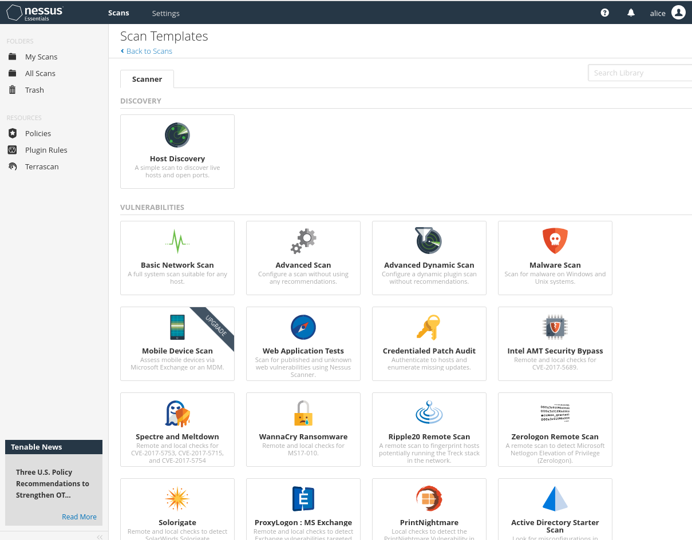Click the Plugin Rules icon
692x540 pixels.
(x=13, y=150)
